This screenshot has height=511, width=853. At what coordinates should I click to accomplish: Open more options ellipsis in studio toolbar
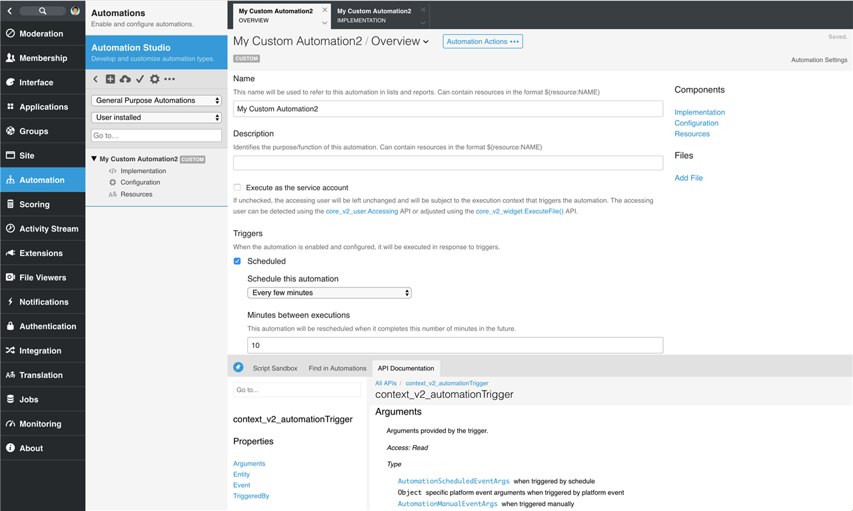pyautogui.click(x=169, y=79)
